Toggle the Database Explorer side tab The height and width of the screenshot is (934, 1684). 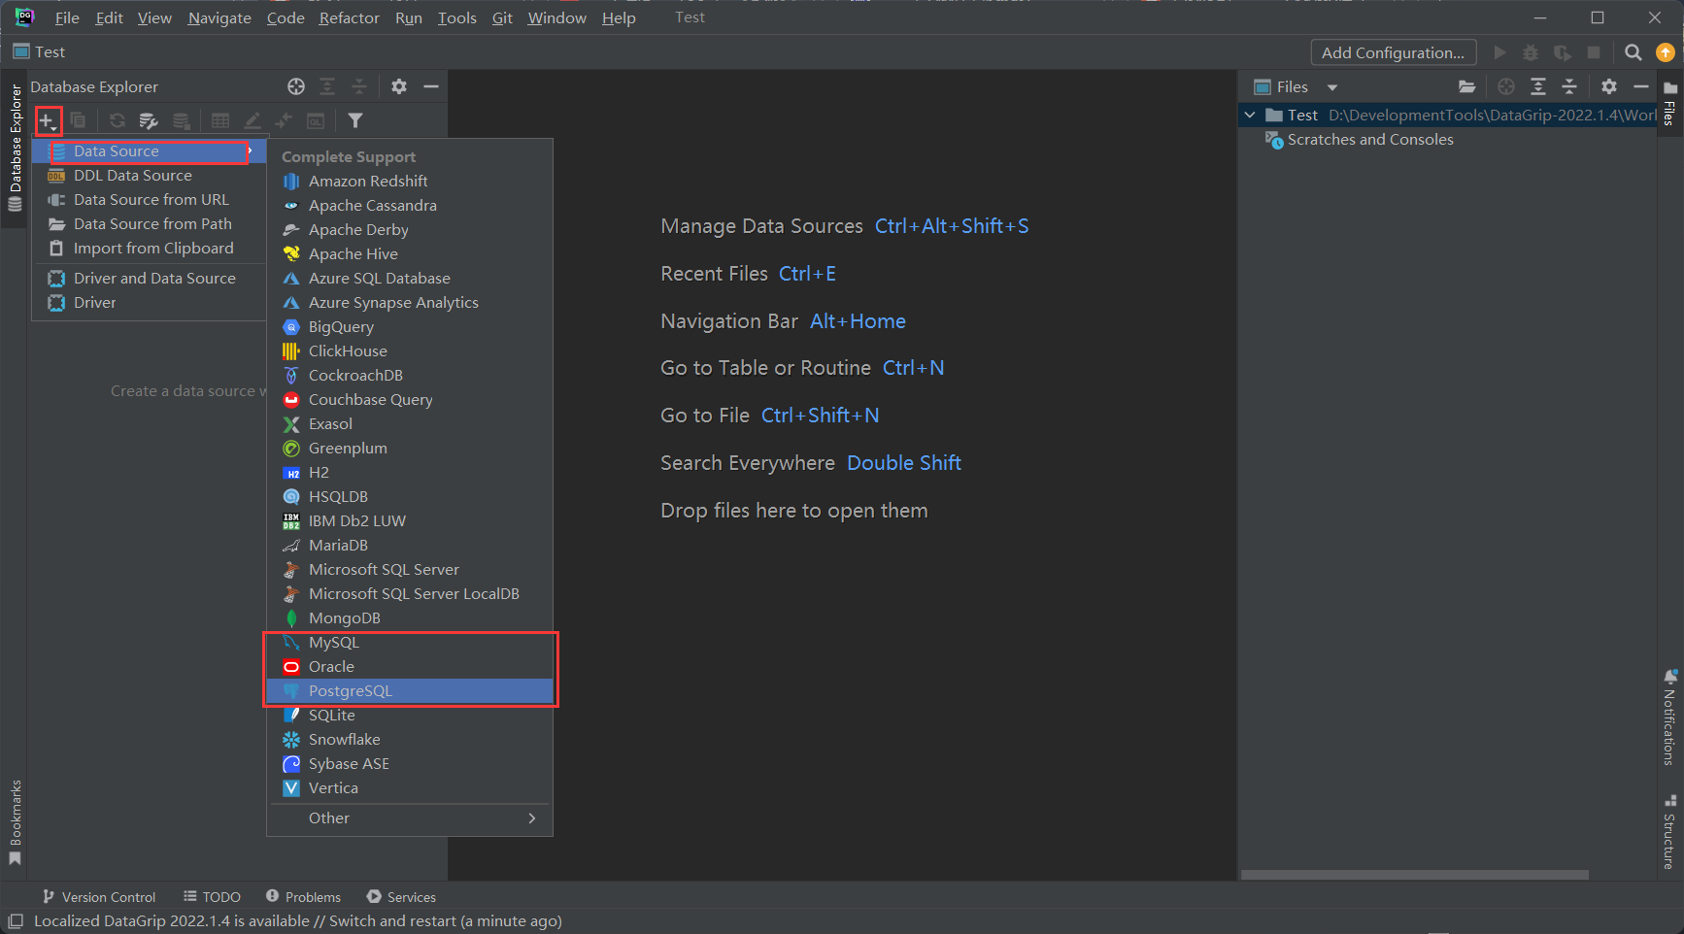click(15, 148)
